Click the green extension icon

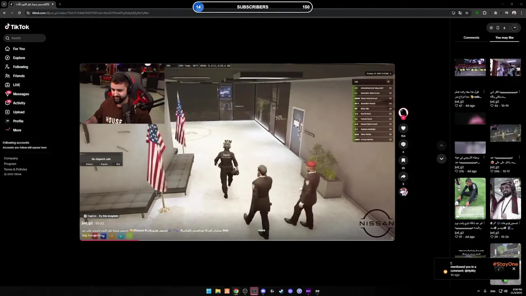coord(477,13)
